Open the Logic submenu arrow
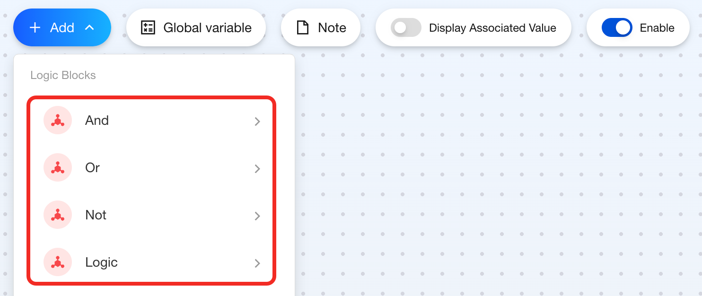This screenshot has width=702, height=296. click(257, 263)
